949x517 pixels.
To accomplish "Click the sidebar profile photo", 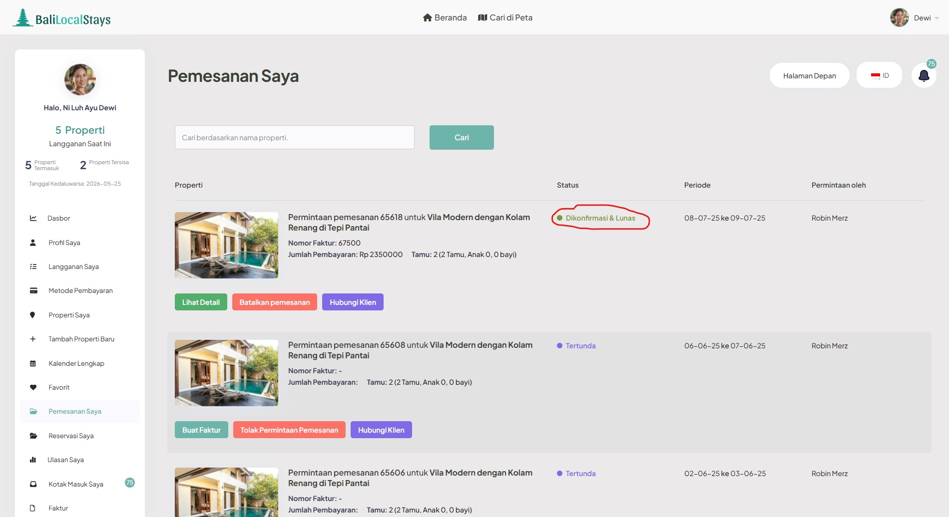I will (x=80, y=79).
